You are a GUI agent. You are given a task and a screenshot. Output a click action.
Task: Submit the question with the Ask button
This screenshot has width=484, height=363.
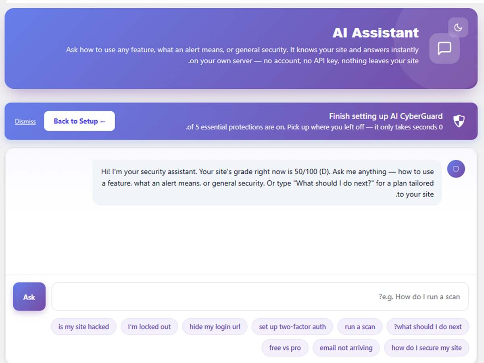tap(29, 297)
